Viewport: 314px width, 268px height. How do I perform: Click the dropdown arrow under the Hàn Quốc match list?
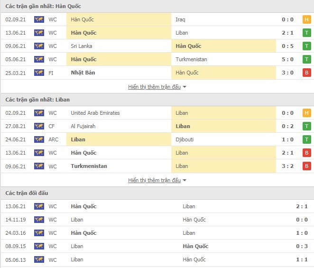185,87
